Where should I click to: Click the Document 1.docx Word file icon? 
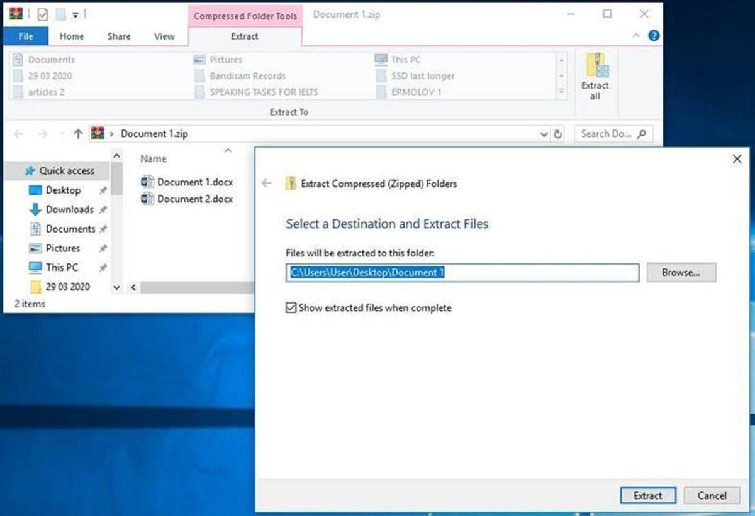click(148, 182)
